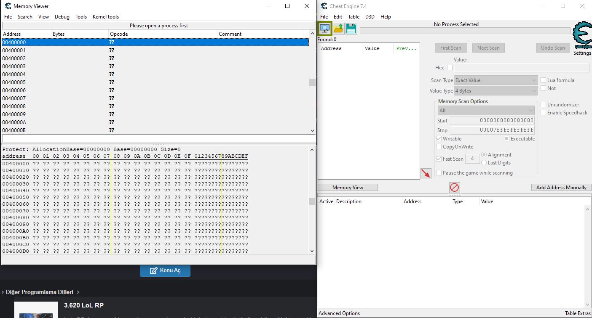Open Table Extras
Image resolution: width=592 pixels, height=318 pixels.
(578, 313)
